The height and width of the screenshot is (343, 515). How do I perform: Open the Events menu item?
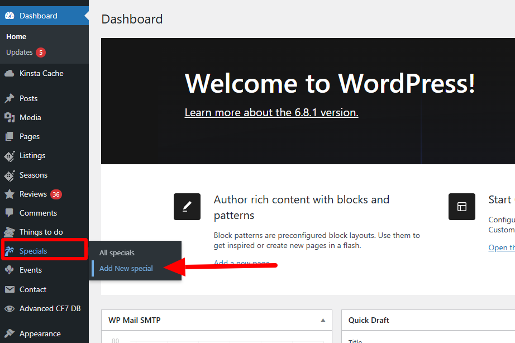tap(31, 270)
